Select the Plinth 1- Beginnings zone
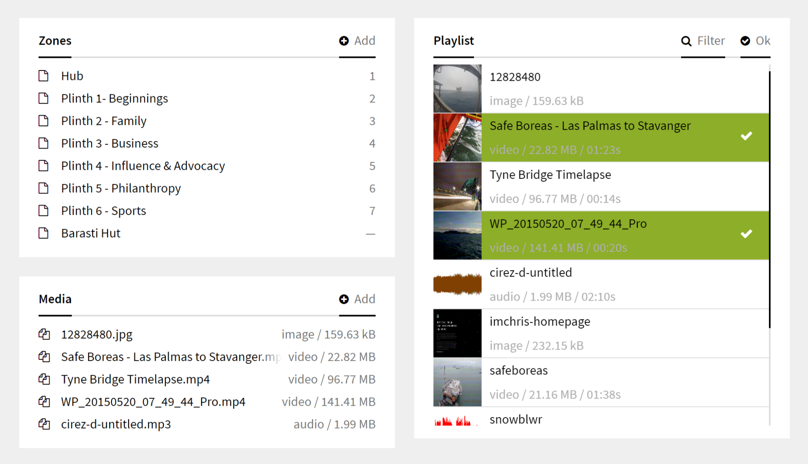Image resolution: width=808 pixels, height=464 pixels. 114,98
